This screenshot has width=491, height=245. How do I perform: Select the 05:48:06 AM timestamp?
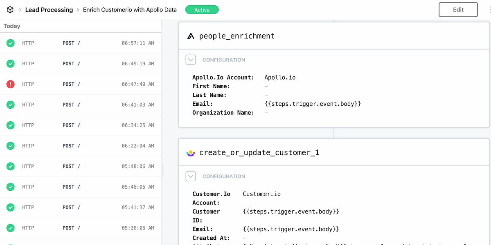[138, 166]
